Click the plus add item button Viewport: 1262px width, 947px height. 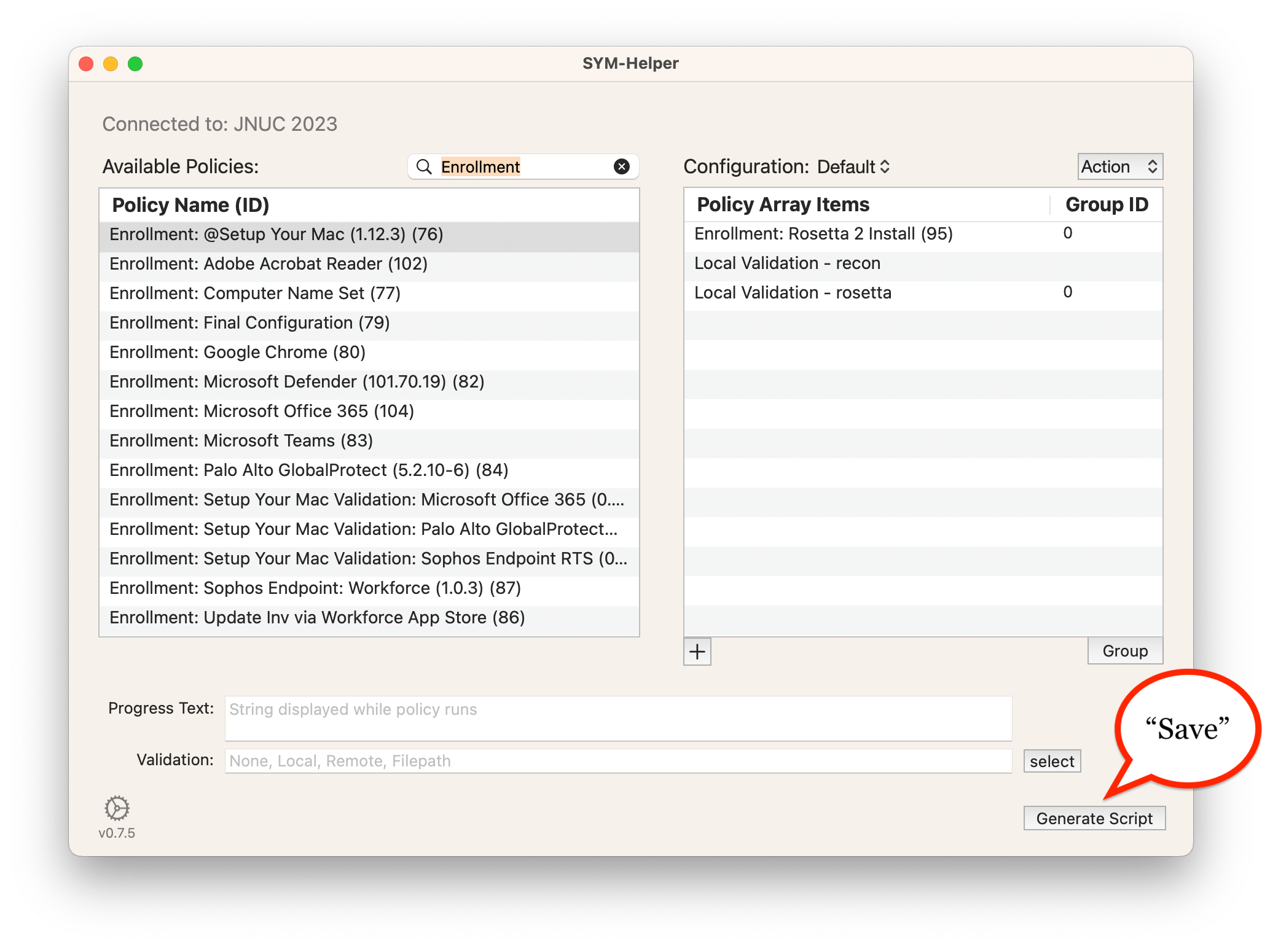[x=697, y=652]
